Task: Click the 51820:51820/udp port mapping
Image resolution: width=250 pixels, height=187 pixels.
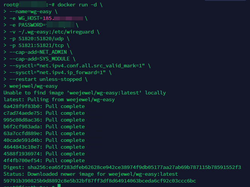Action: (x=41, y=39)
